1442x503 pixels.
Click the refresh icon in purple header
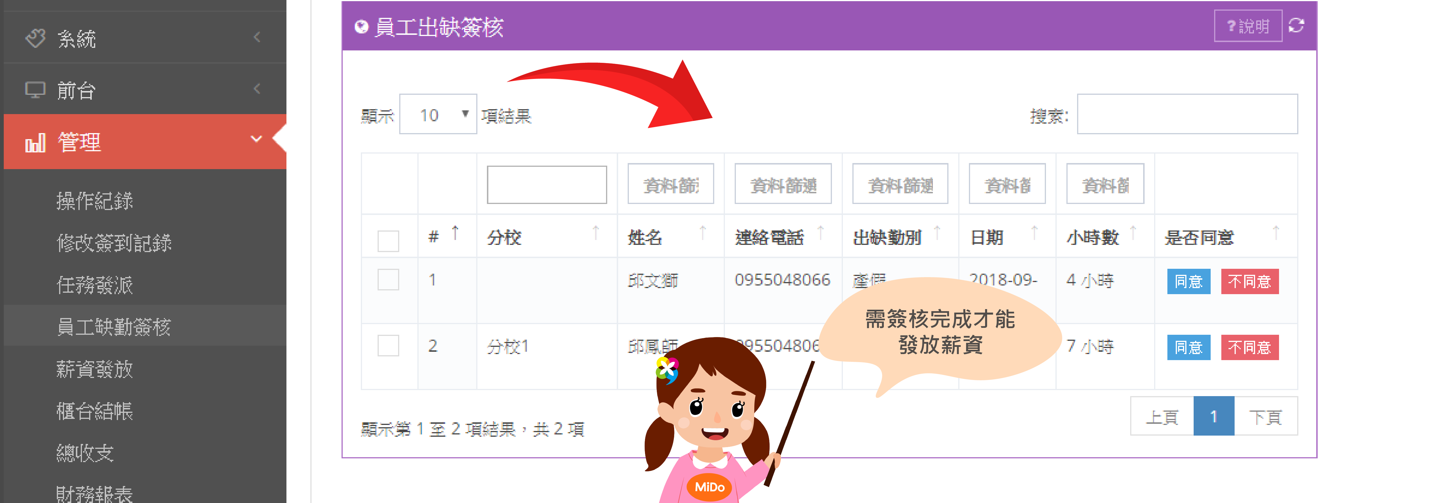(x=1296, y=26)
